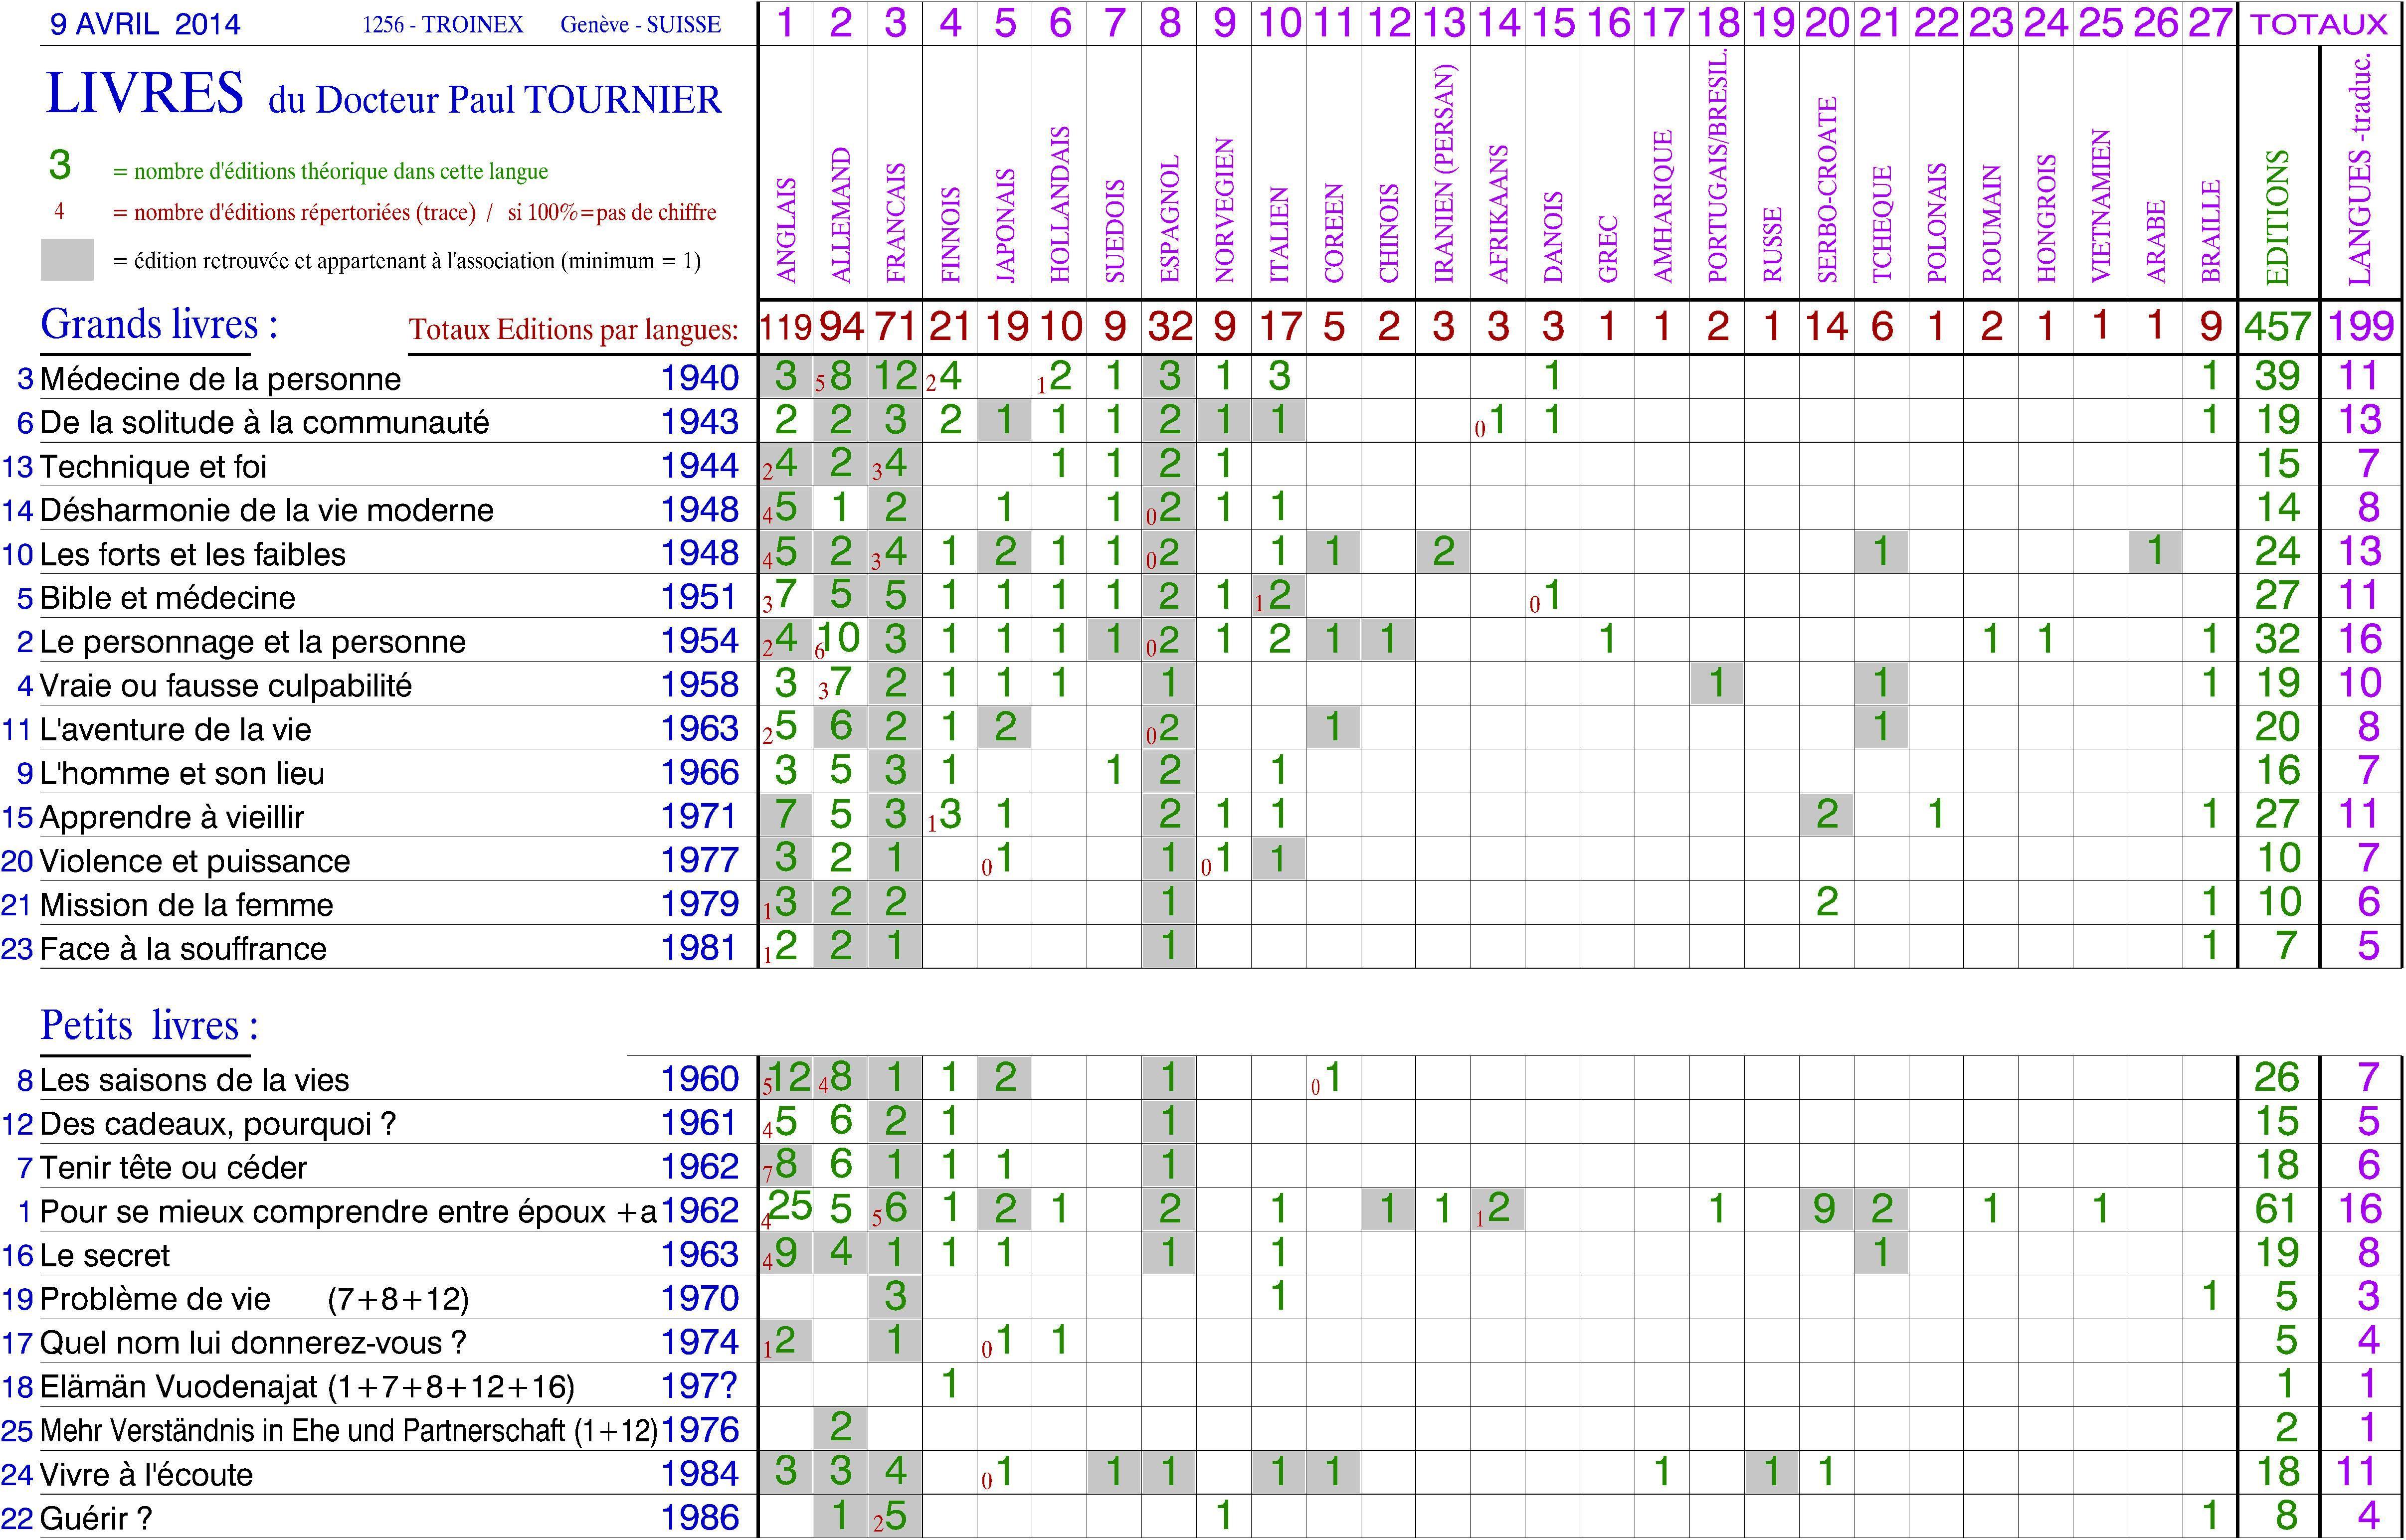2406x1540 pixels.
Task: Select the ALLEMAND column header
Action: click(841, 214)
